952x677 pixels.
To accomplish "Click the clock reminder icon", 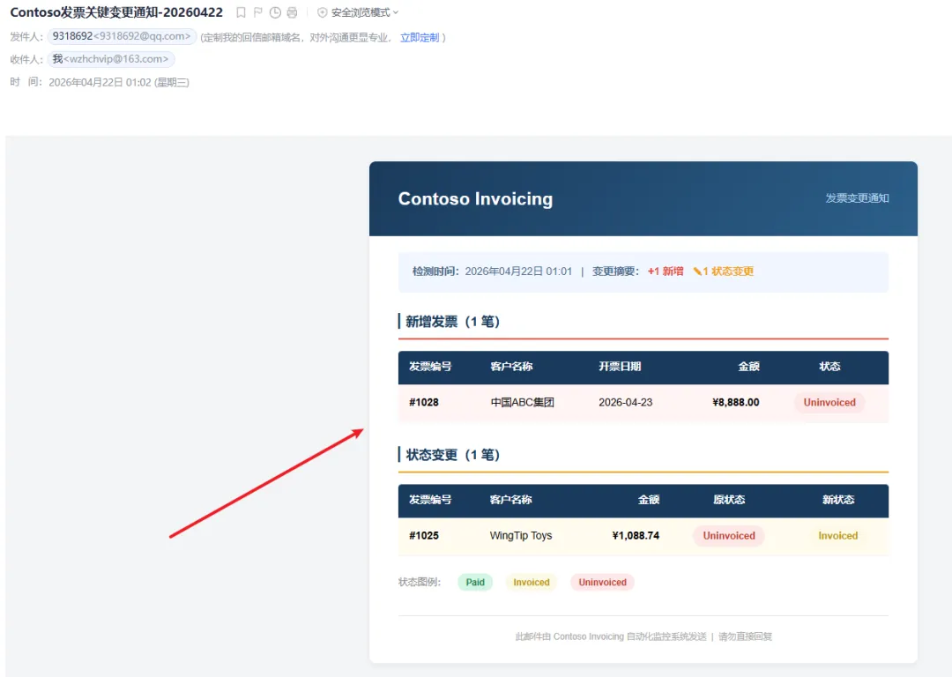I will [275, 12].
